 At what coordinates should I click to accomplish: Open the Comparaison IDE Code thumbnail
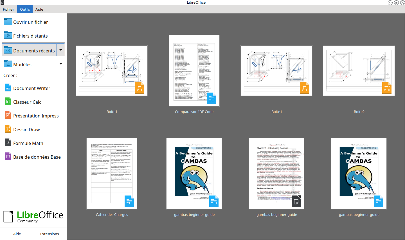(194, 71)
